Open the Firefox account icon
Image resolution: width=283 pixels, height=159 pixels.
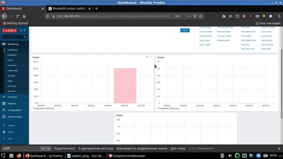(x=244, y=16)
